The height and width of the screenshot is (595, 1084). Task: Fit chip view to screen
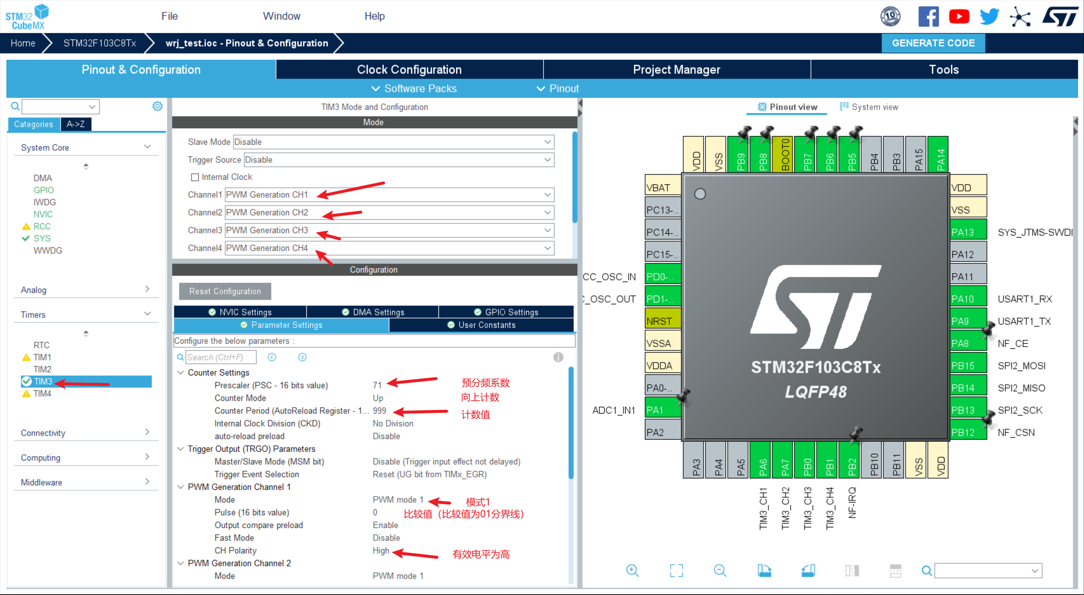click(676, 570)
